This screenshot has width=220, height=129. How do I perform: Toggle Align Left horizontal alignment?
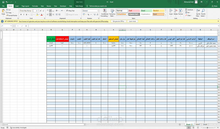coord(48,15)
